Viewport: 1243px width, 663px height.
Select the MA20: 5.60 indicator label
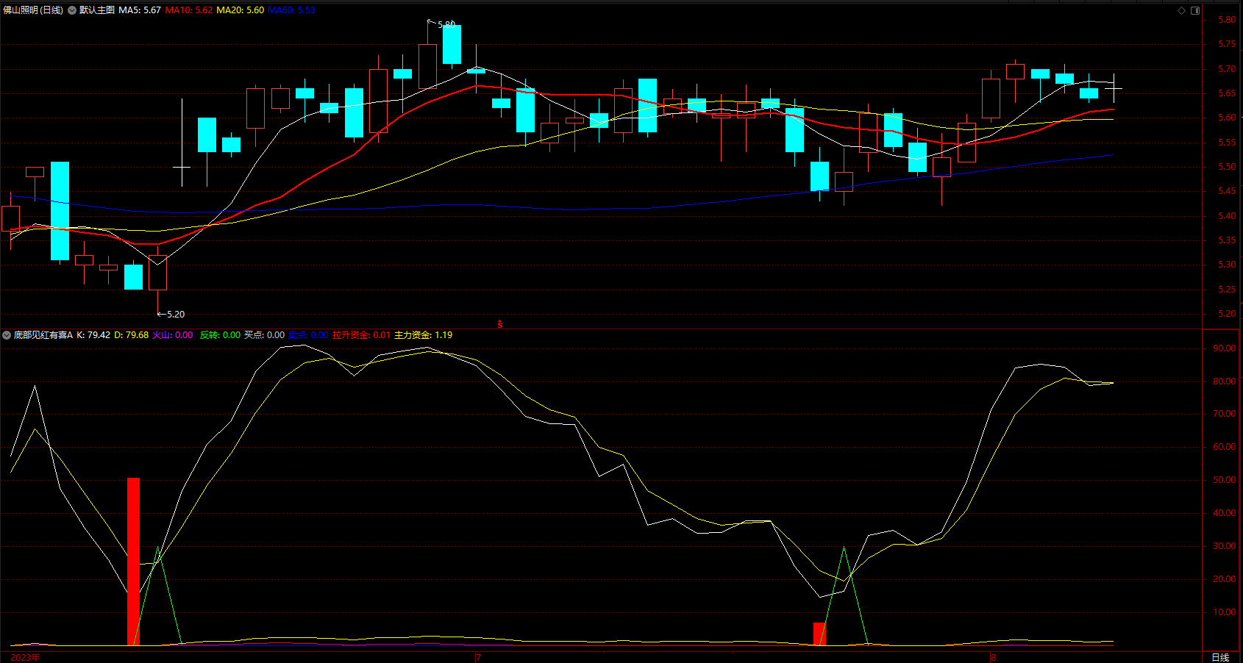pos(241,10)
